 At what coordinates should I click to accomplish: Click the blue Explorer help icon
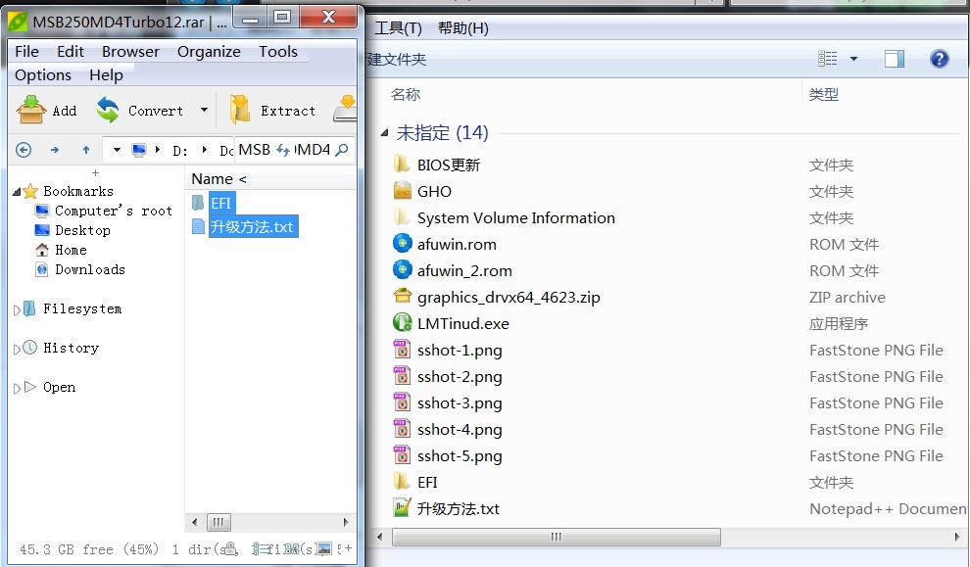[x=939, y=59]
